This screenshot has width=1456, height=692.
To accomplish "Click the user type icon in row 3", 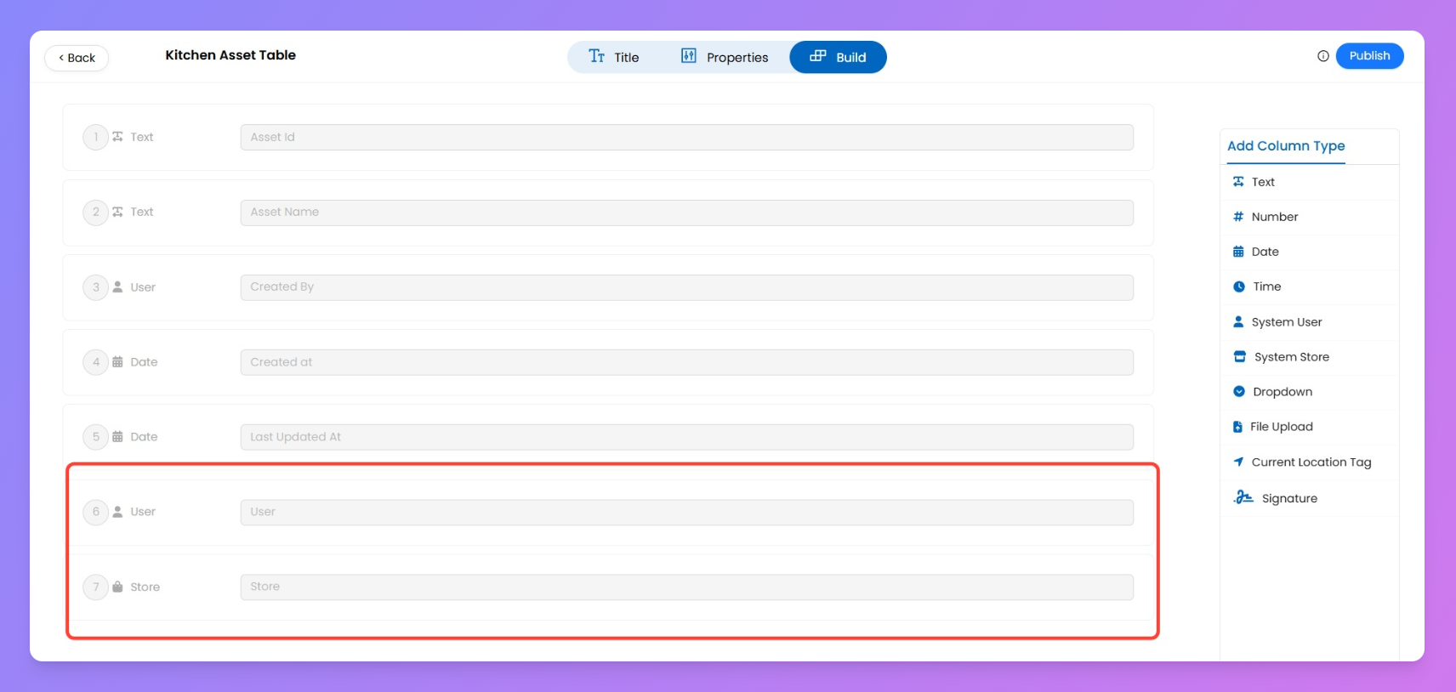I will (117, 287).
